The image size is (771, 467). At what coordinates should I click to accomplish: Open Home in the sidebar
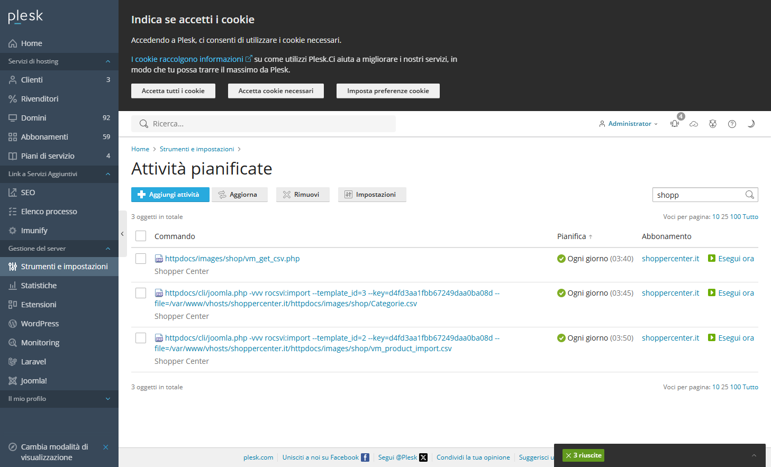pos(59,43)
